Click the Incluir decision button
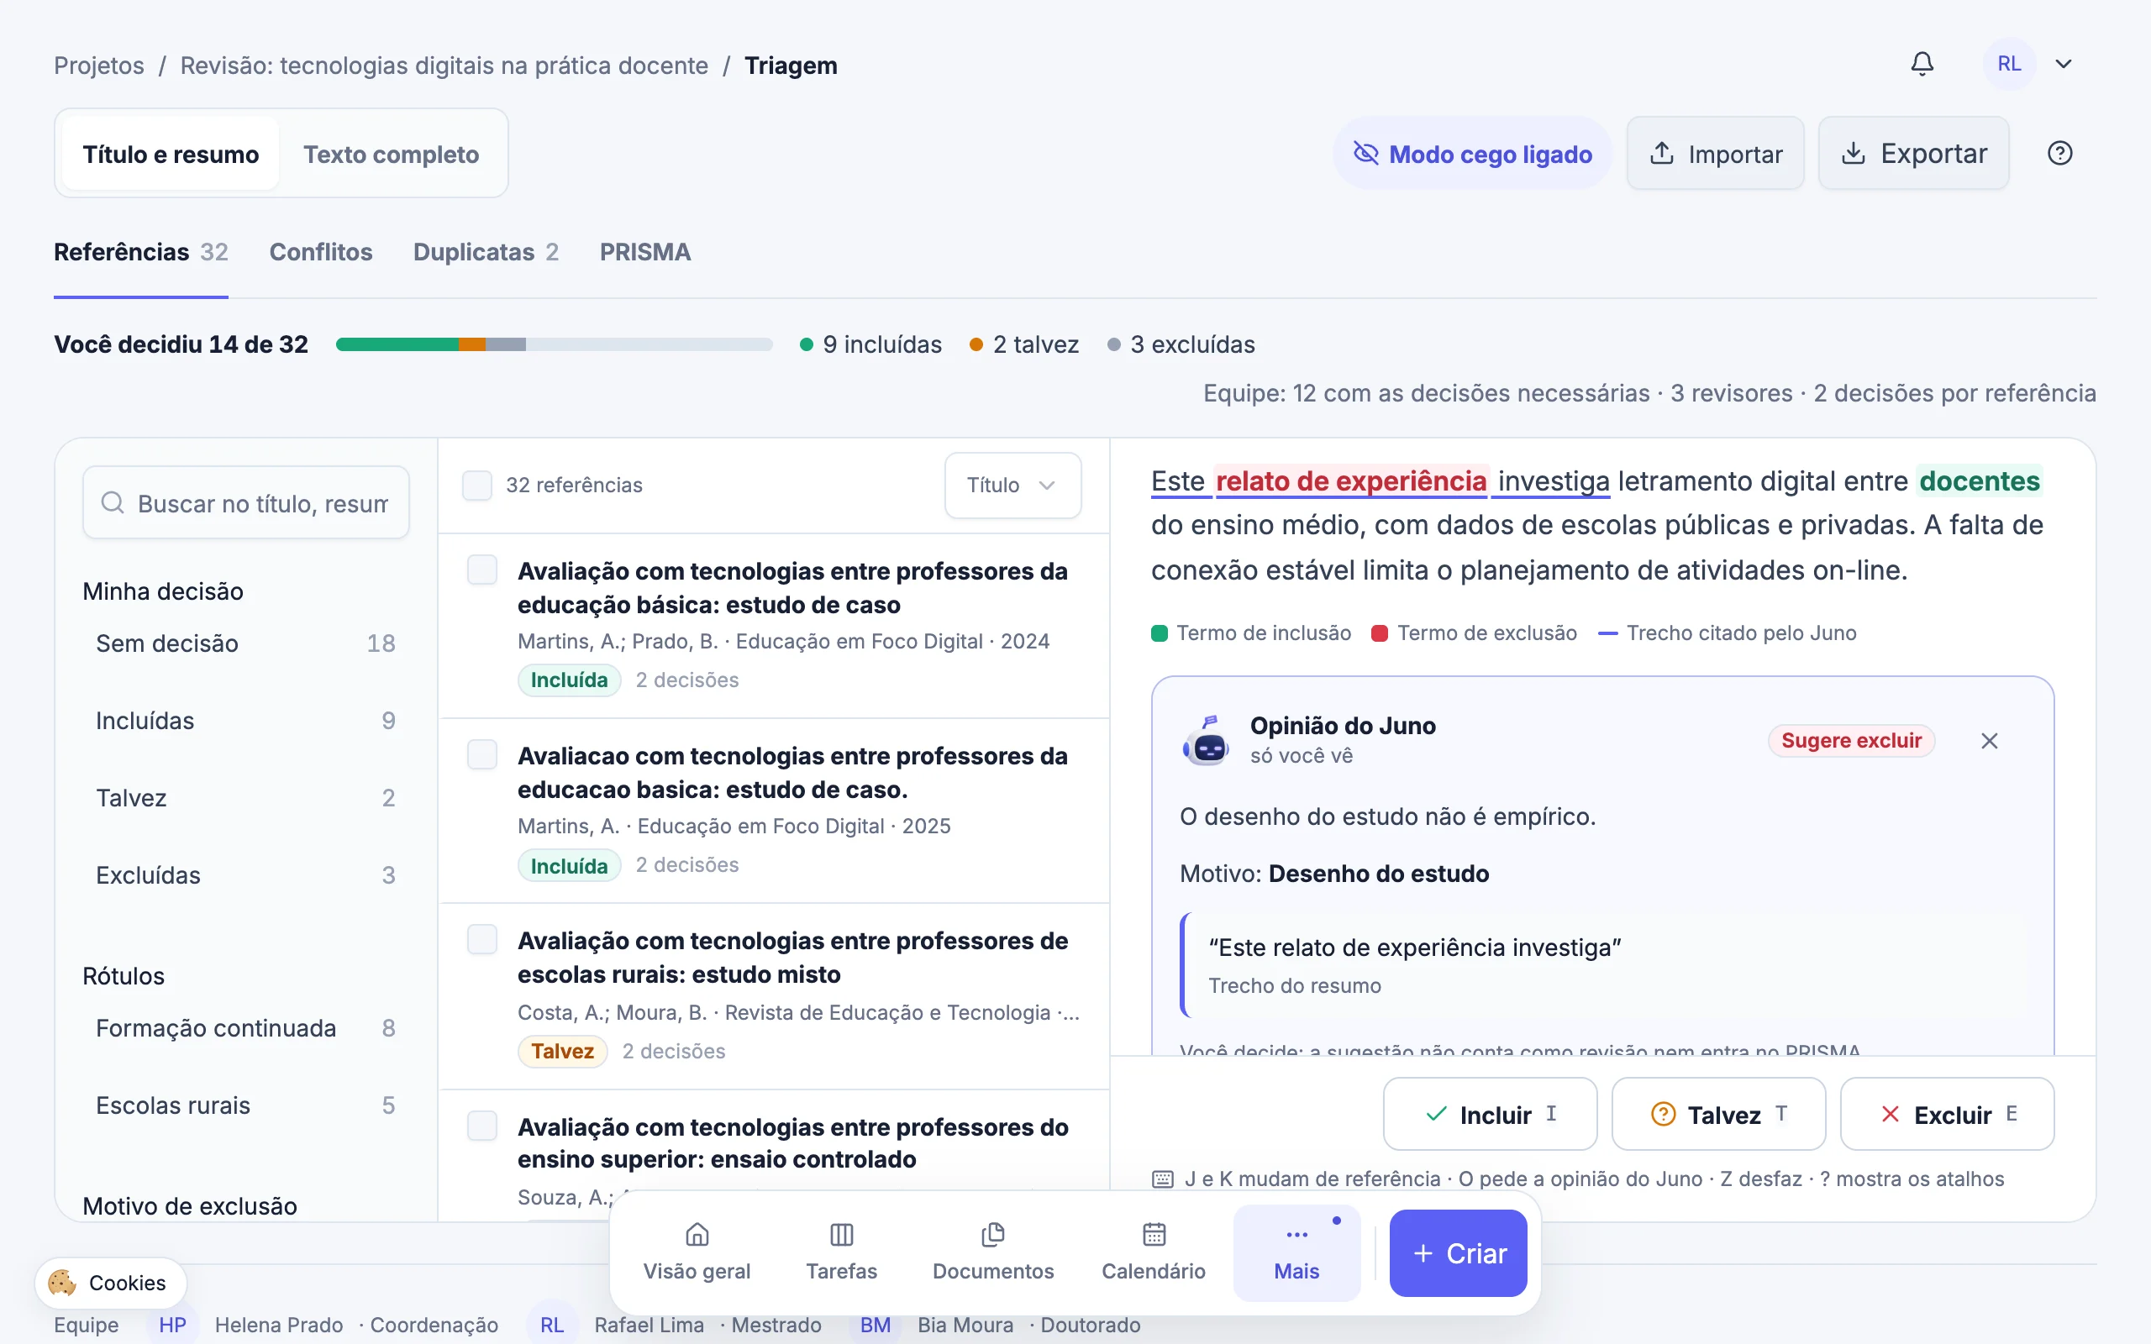 click(1490, 1114)
